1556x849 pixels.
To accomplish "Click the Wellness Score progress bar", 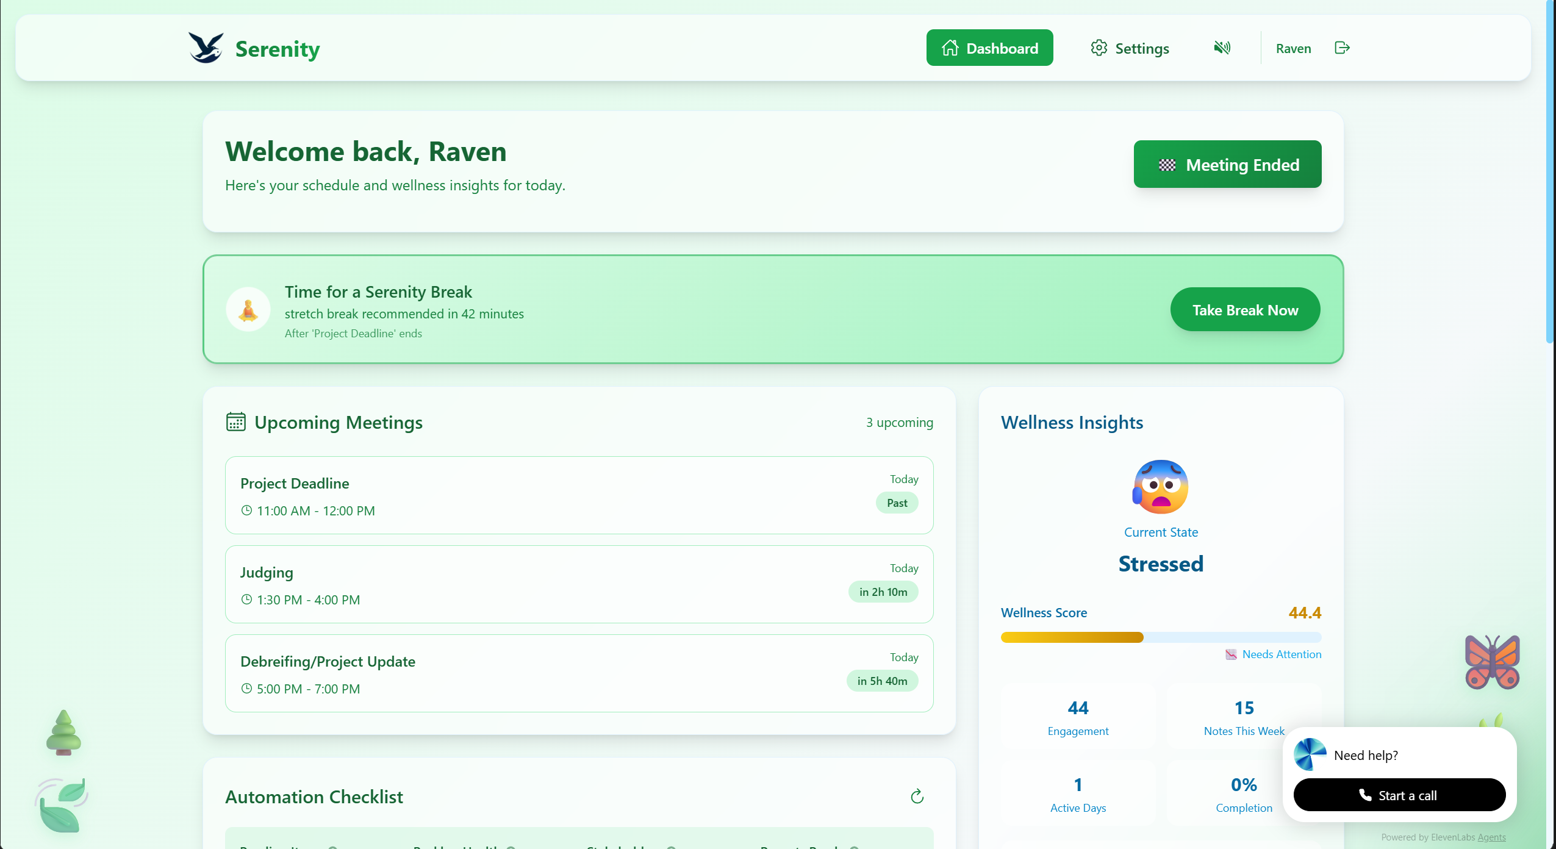I will [1160, 637].
